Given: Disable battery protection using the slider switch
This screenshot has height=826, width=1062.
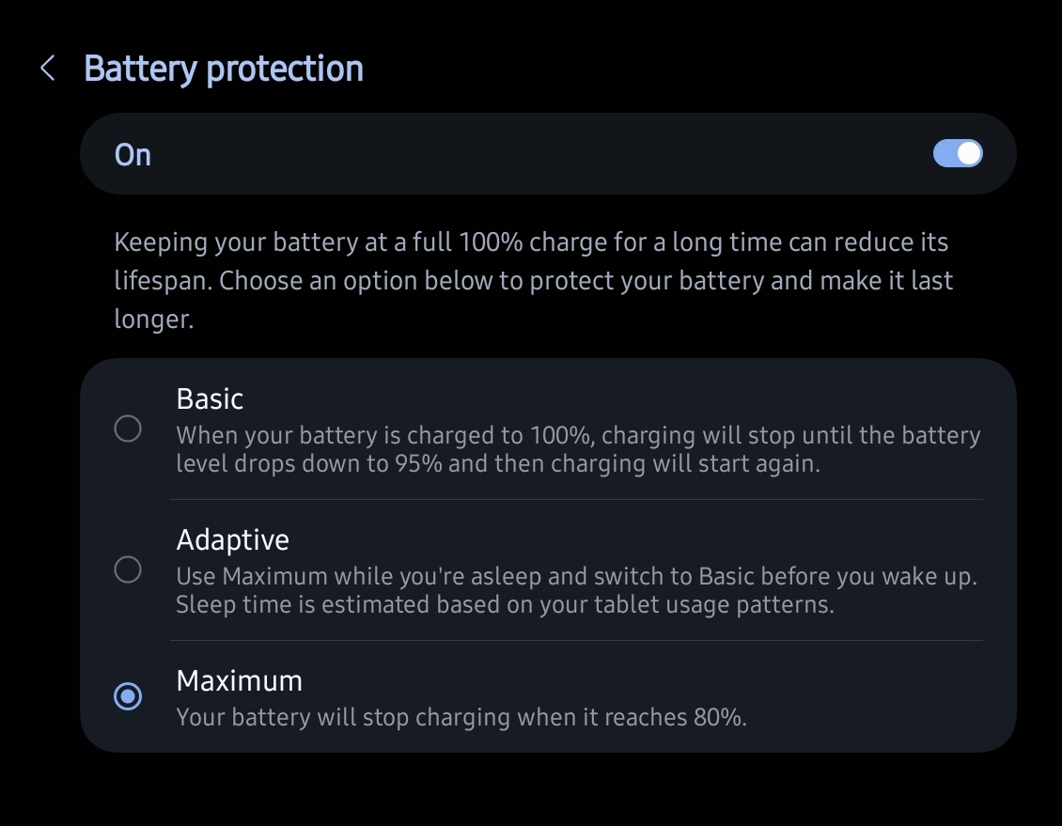Looking at the screenshot, I should 956,152.
